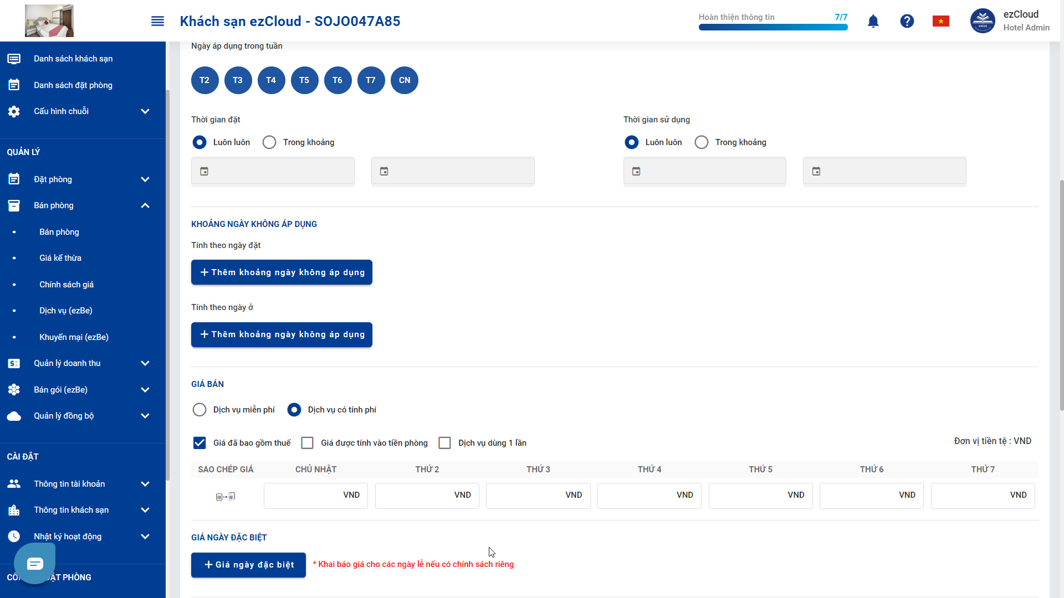Toggle weekday CN

(405, 80)
